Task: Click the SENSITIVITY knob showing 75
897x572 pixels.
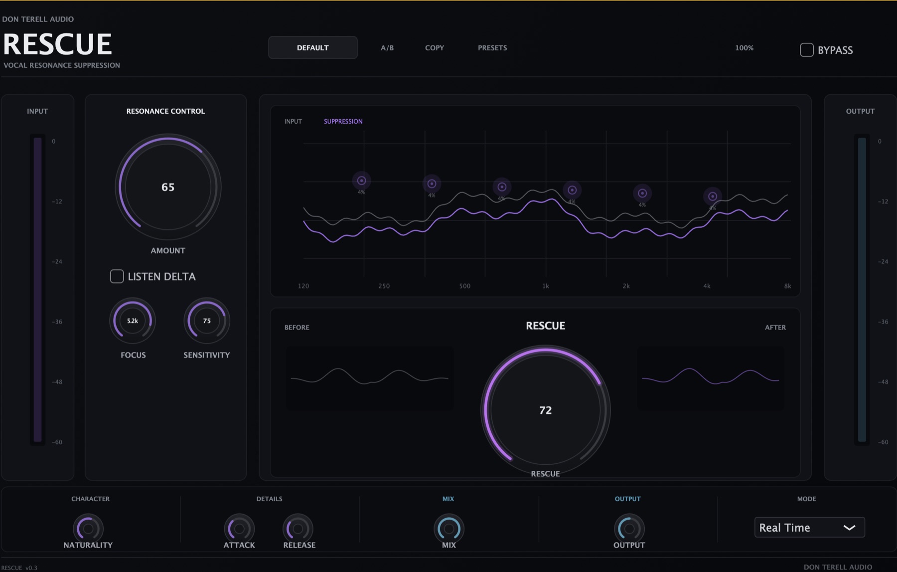Action: pyautogui.click(x=207, y=321)
